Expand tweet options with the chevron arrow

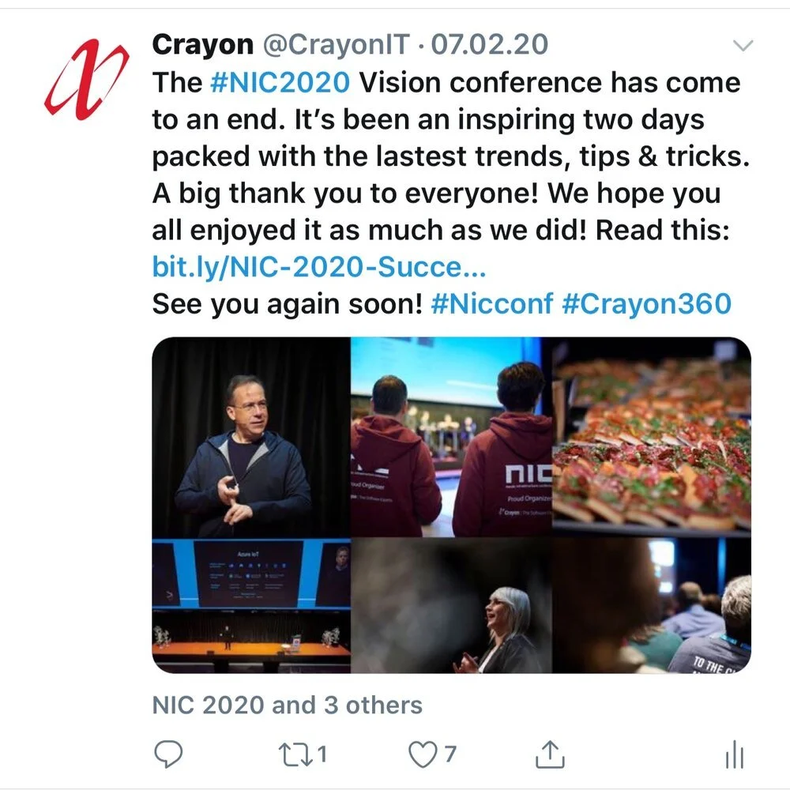743,45
